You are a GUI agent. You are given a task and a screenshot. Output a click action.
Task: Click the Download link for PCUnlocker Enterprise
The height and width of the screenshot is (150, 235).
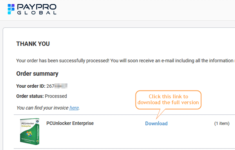pyautogui.click(x=156, y=123)
